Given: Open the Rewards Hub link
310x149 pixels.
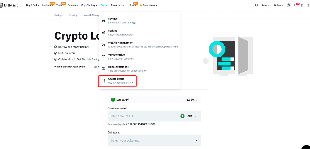Looking at the screenshot, I should (118, 5).
